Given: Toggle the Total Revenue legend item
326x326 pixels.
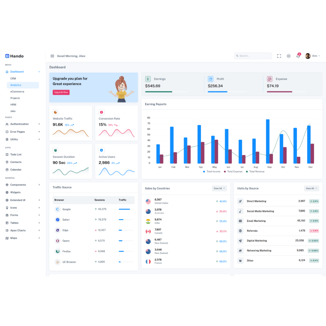Looking at the screenshot, I should (x=255, y=172).
